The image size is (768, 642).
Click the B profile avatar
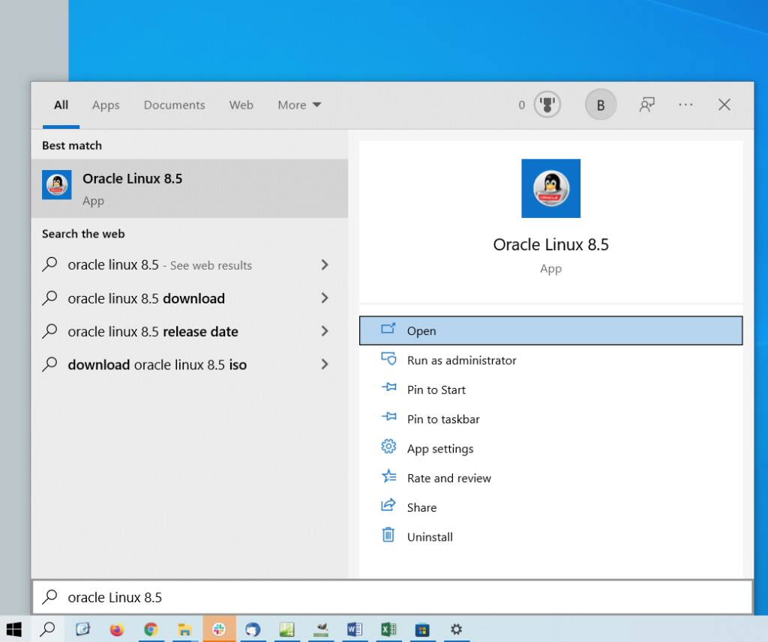coord(600,105)
